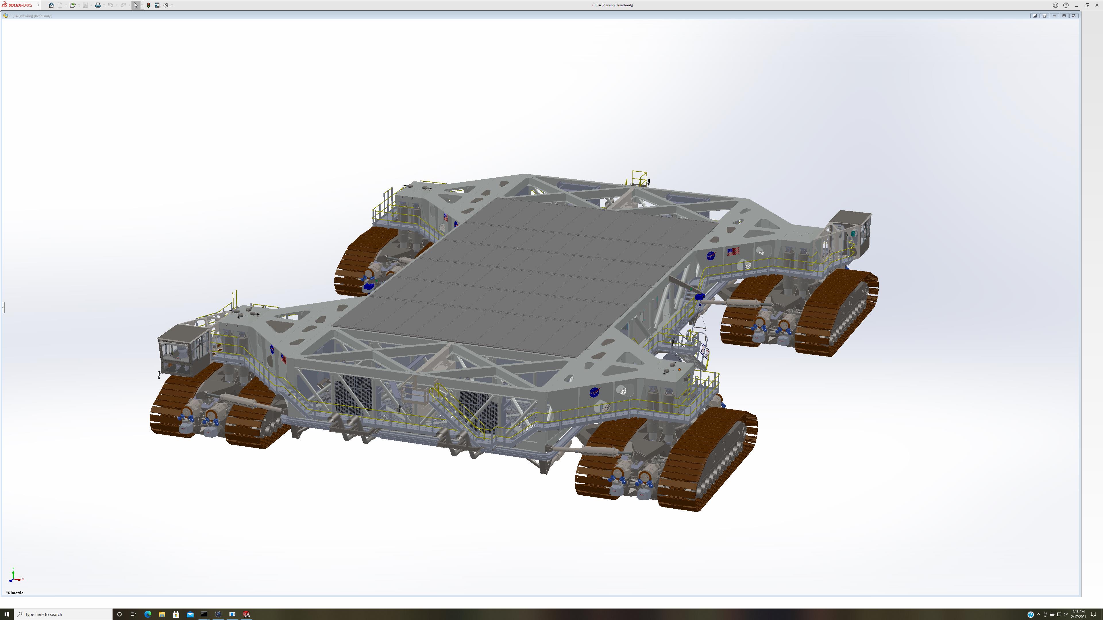1103x620 pixels.
Task: Open the Options gear icon
Action: (x=166, y=5)
